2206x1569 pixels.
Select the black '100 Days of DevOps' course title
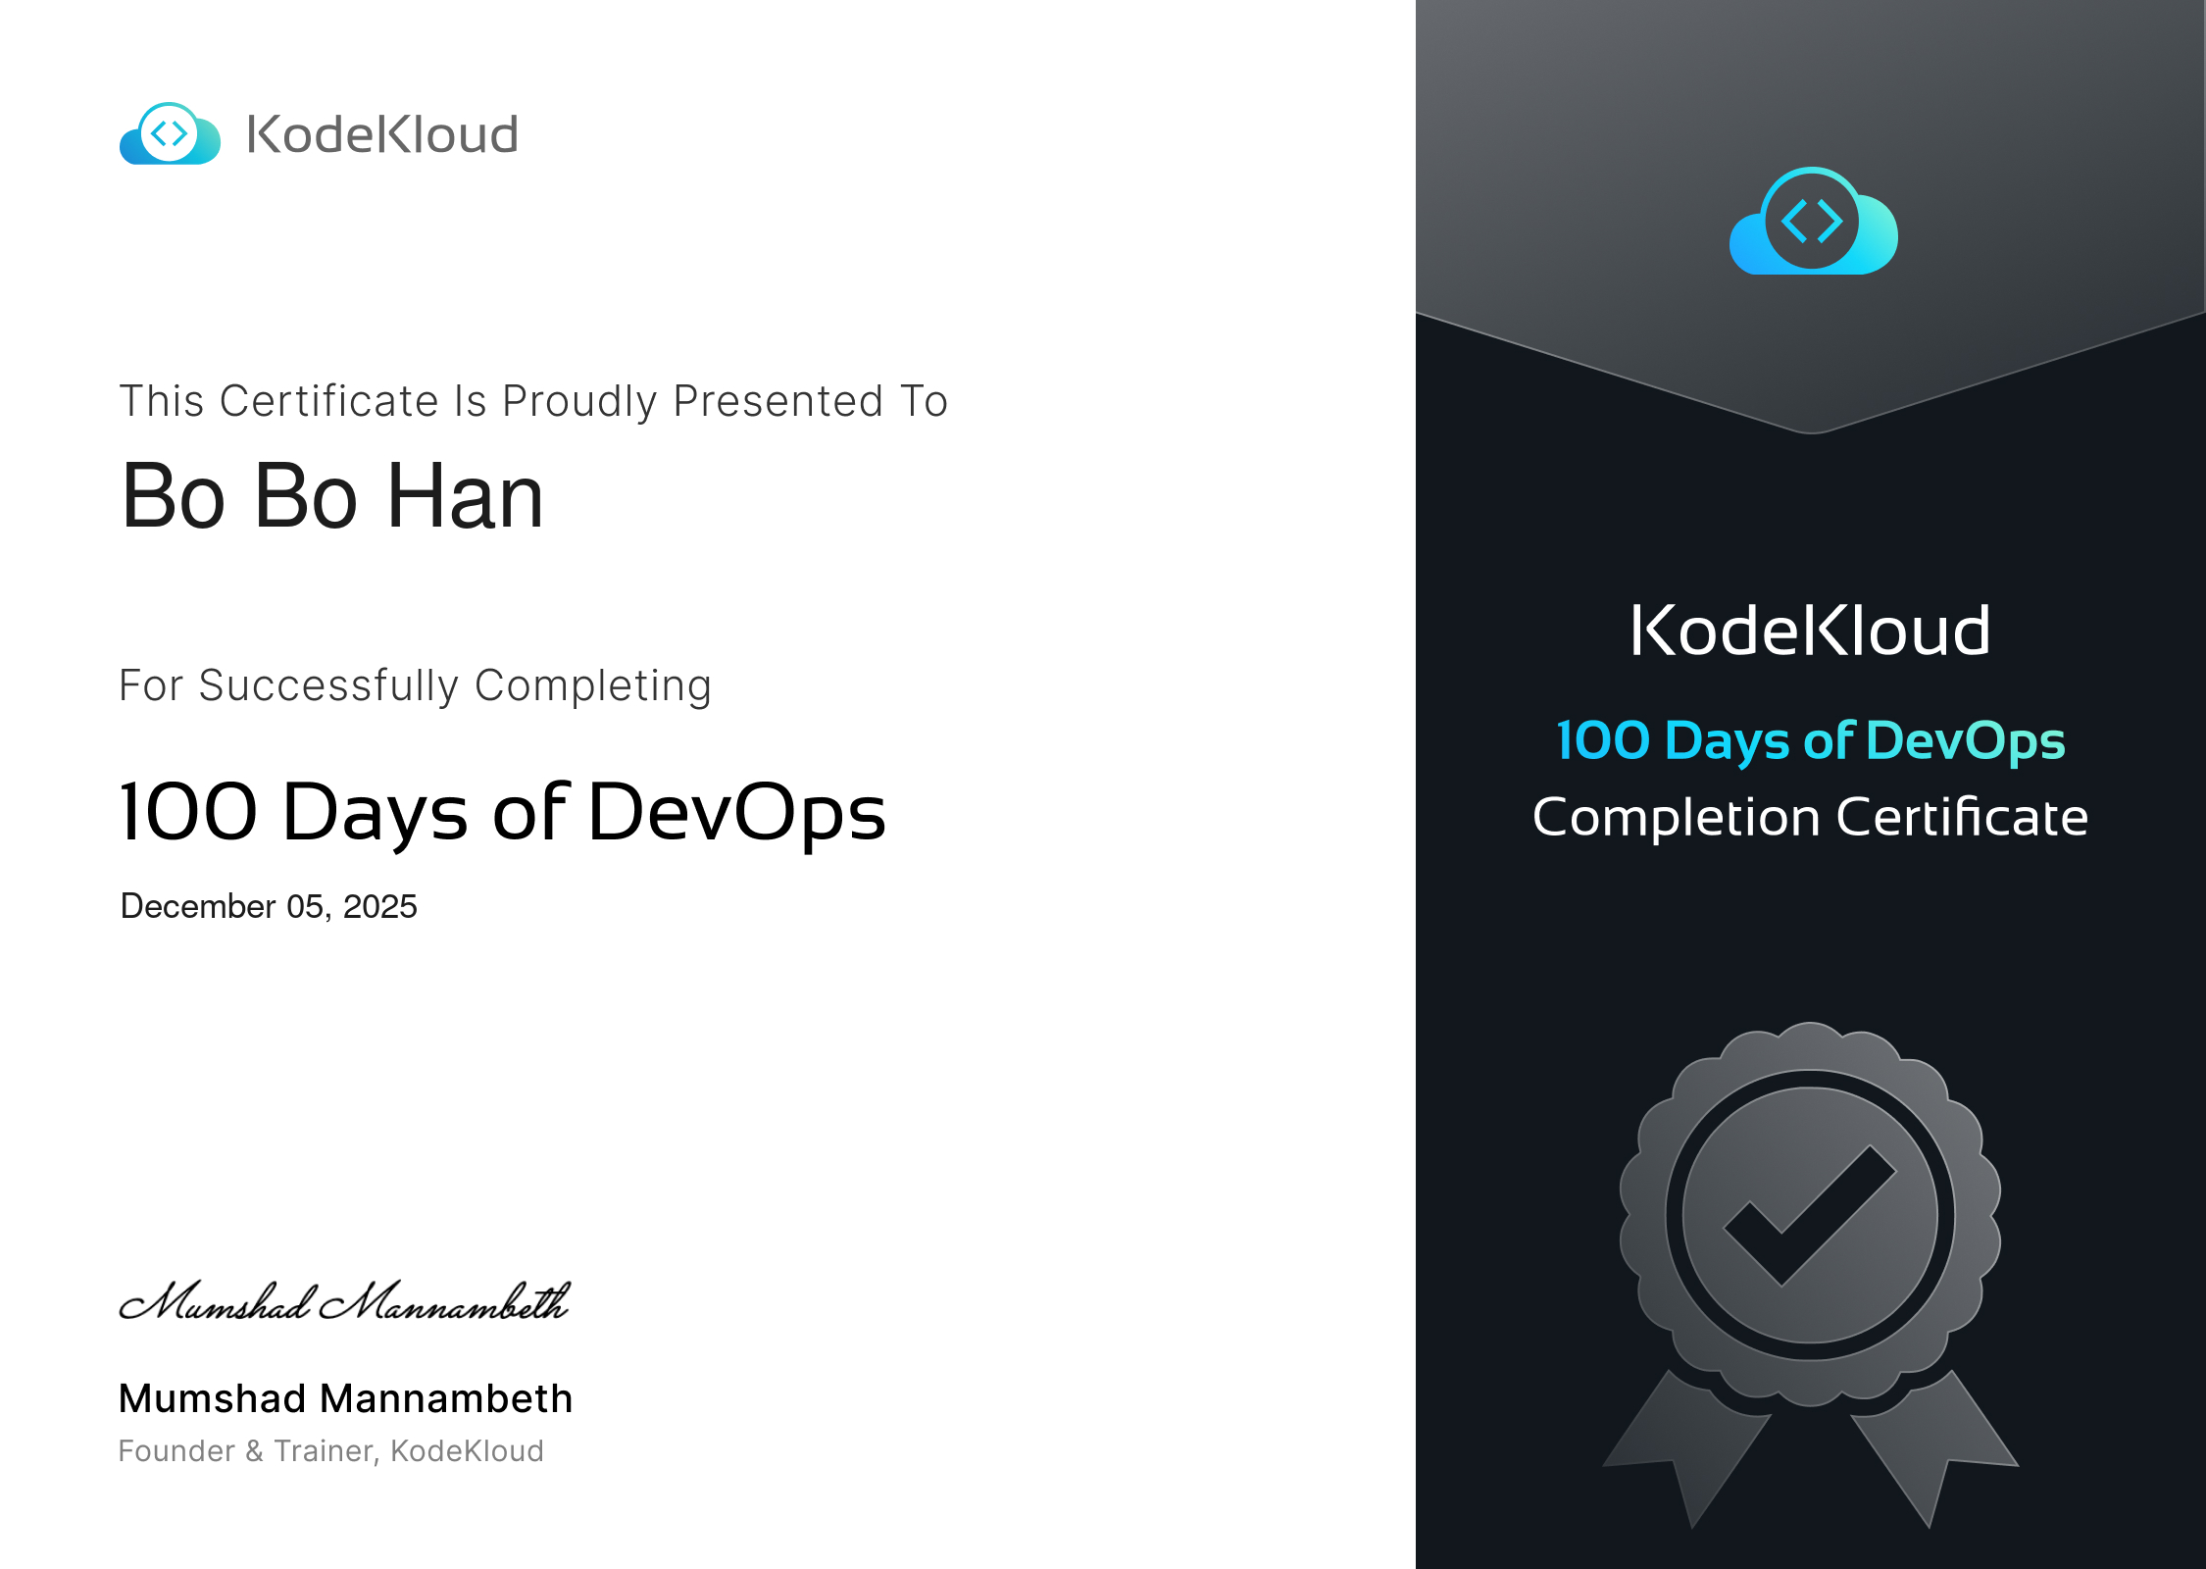tap(502, 812)
